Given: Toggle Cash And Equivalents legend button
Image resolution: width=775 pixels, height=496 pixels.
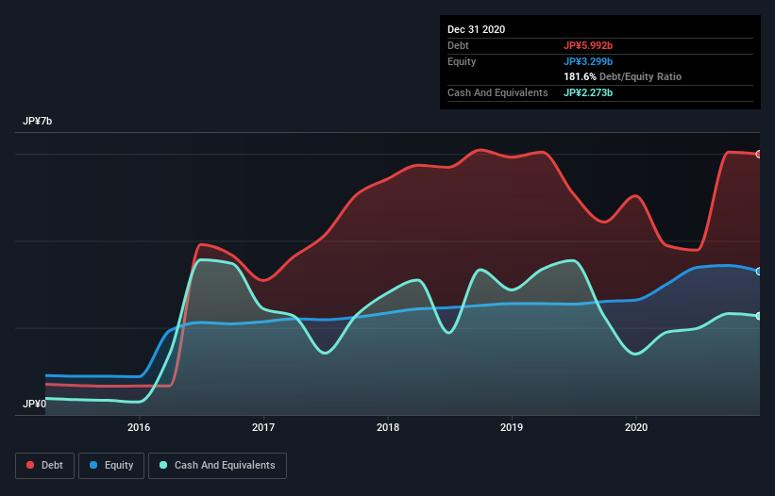Looking at the screenshot, I should [217, 466].
